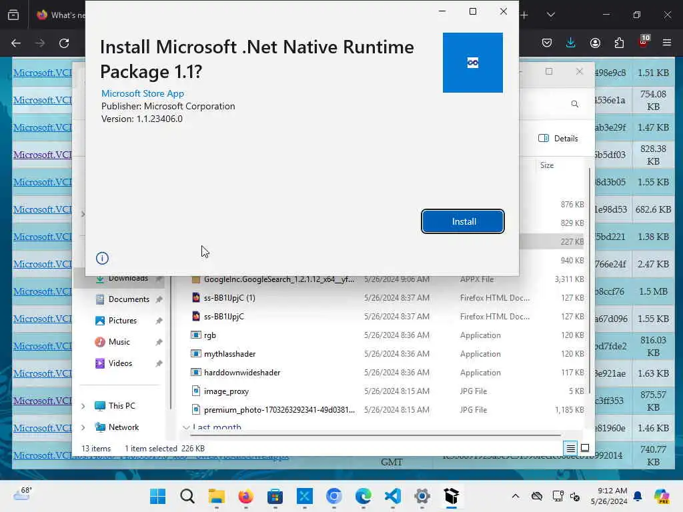Viewport: 683px width, 512px height.
Task: Open Documents in File Explorer sidebar
Action: click(129, 299)
